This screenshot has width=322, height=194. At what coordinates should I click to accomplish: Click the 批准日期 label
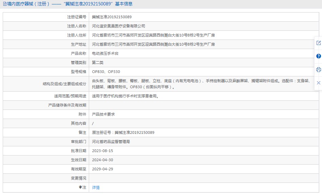click(78, 151)
